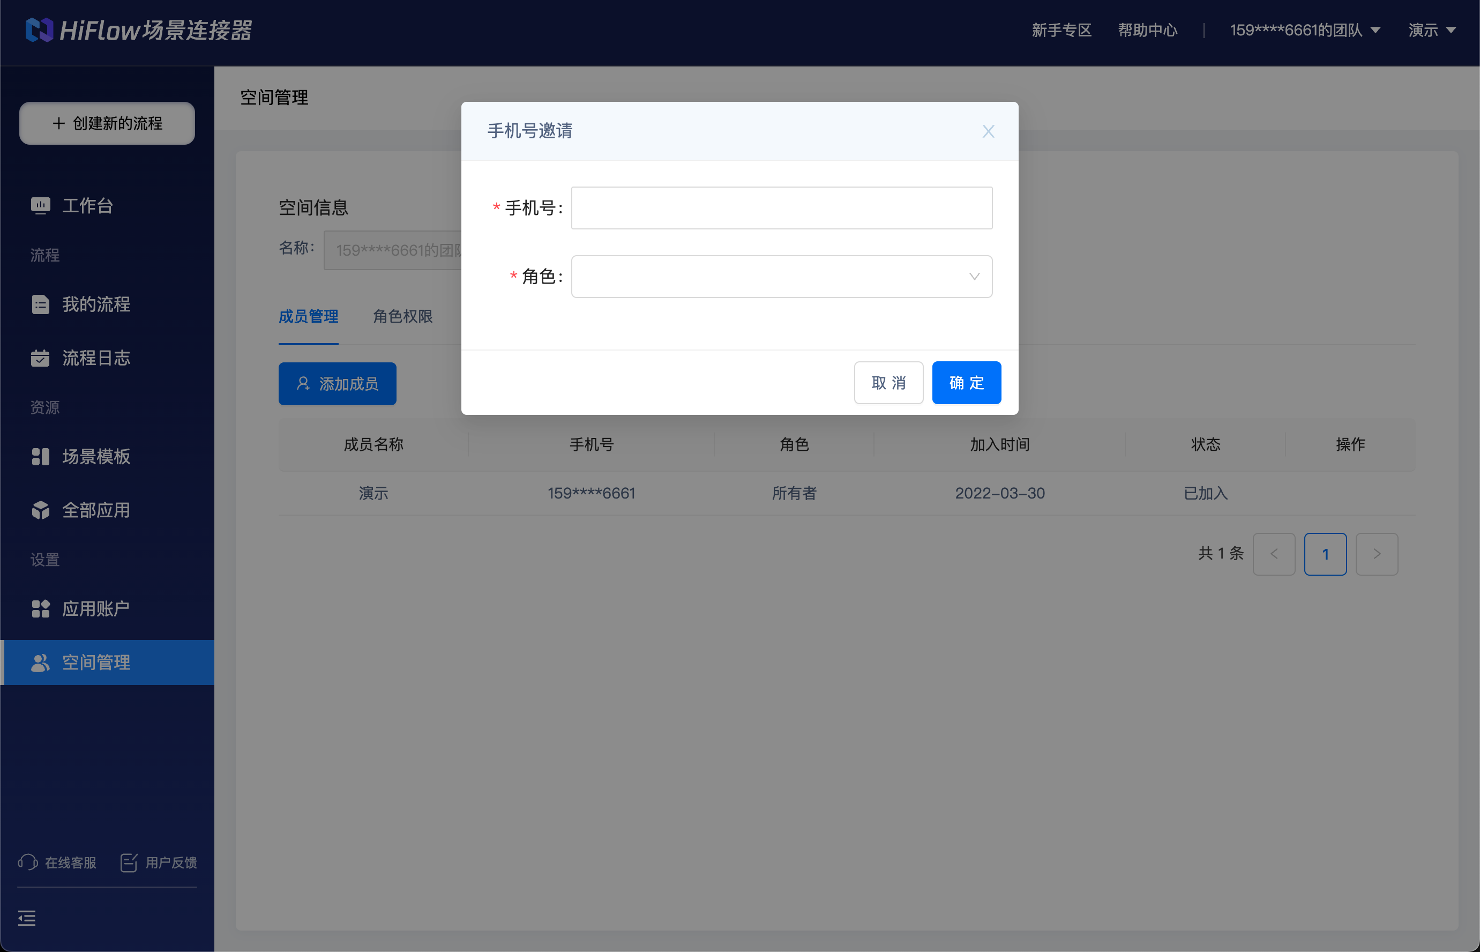Click 创建新的流程 button
1480x952 pixels.
[107, 123]
